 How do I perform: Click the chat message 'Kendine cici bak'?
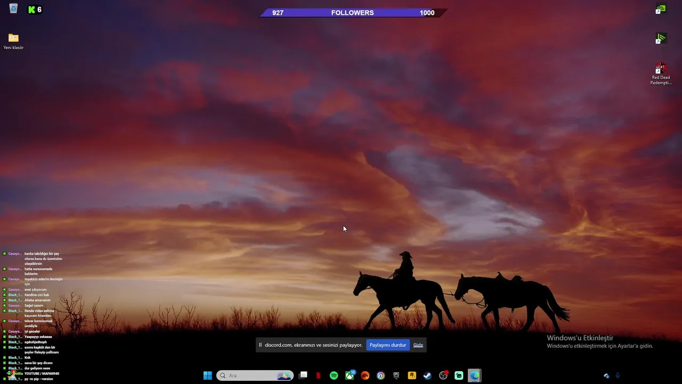[x=37, y=295]
